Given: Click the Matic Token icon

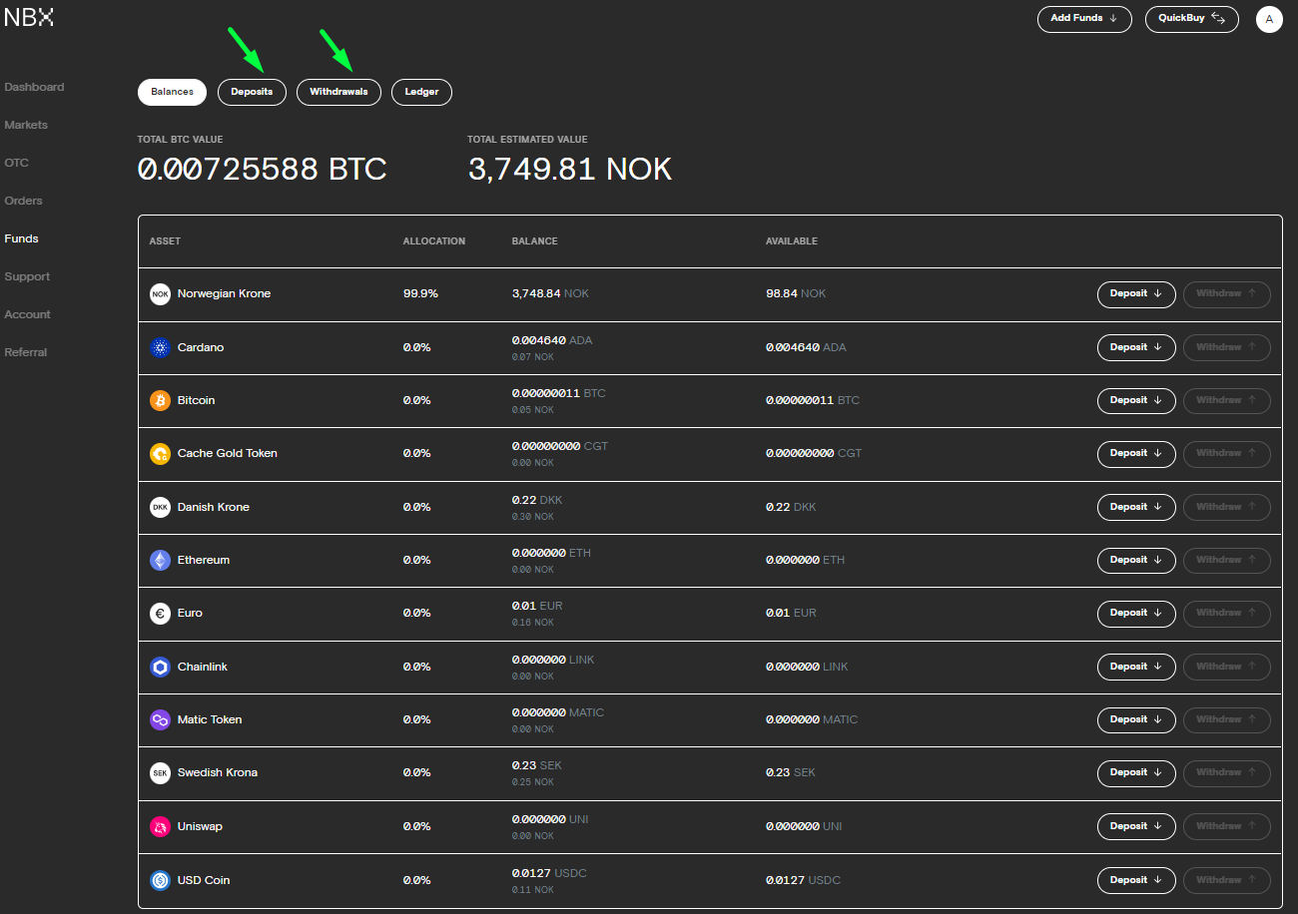Looking at the screenshot, I should coord(160,719).
